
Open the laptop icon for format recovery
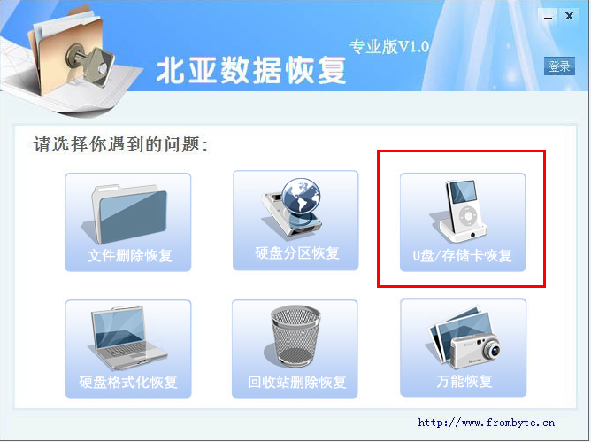(127, 338)
